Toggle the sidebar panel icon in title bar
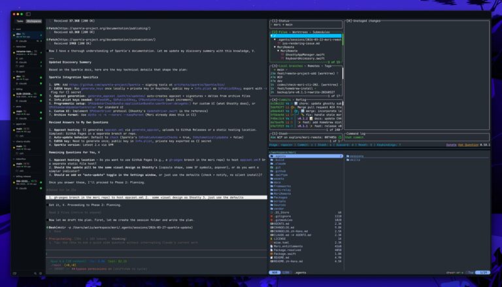Viewport: 502px width, 287px height. point(28,14)
